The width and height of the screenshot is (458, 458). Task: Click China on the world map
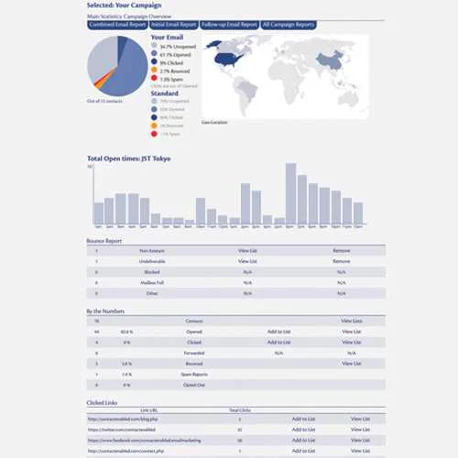coord(332,60)
